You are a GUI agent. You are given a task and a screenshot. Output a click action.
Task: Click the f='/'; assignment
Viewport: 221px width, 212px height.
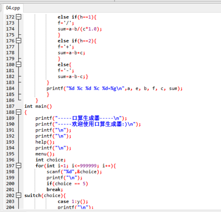(66, 23)
